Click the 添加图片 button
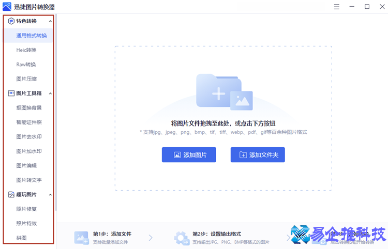388x249 pixels. [x=189, y=155]
